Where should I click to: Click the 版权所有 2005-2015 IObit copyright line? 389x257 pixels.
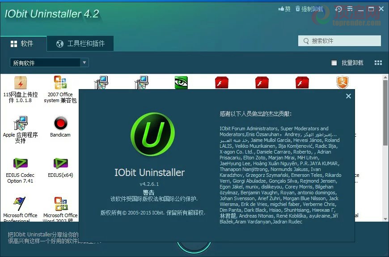(153, 213)
